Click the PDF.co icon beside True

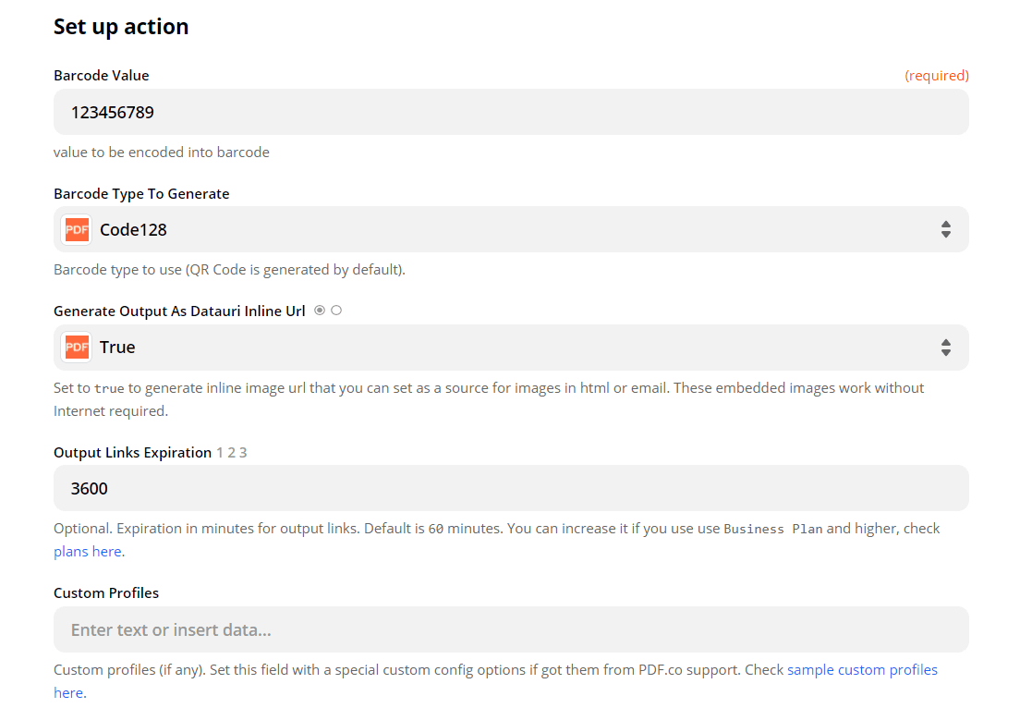click(x=76, y=347)
